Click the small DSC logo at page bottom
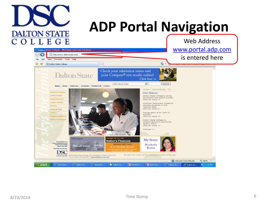 click(x=62, y=153)
